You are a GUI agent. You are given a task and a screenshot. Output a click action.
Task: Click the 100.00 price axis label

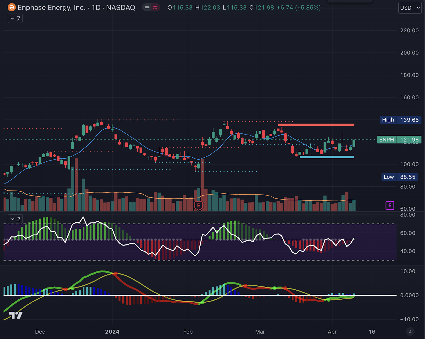pos(409,164)
